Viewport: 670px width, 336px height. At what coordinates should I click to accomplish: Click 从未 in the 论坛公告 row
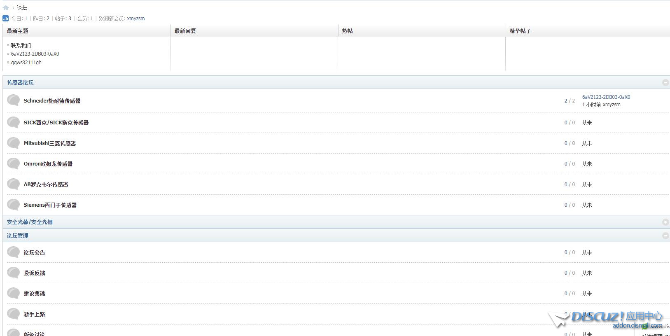[587, 252]
